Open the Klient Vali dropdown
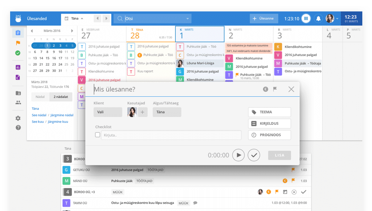 pos(108,112)
